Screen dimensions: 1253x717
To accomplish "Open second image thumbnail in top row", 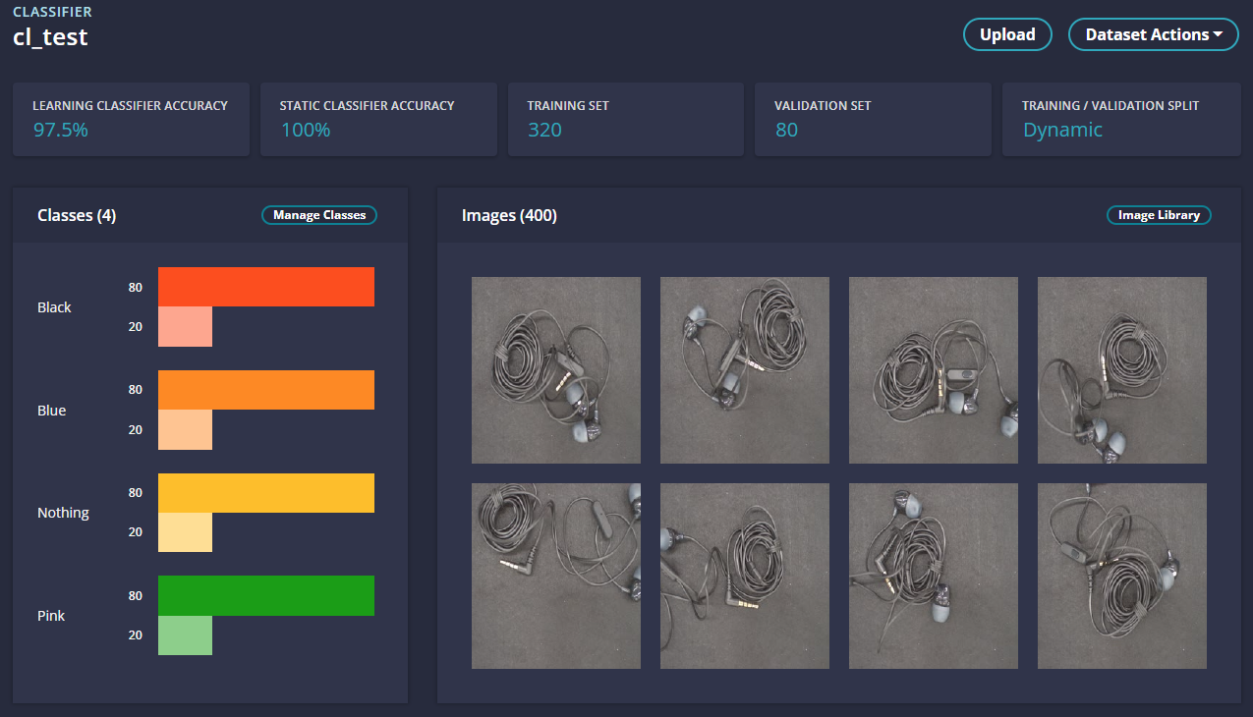I will coord(745,370).
